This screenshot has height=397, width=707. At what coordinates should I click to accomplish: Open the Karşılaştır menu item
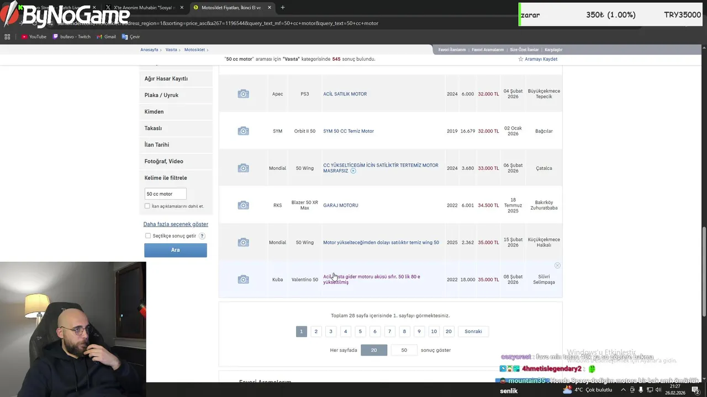pos(553,50)
